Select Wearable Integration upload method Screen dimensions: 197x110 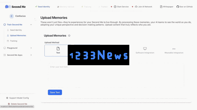coord(174,50)
